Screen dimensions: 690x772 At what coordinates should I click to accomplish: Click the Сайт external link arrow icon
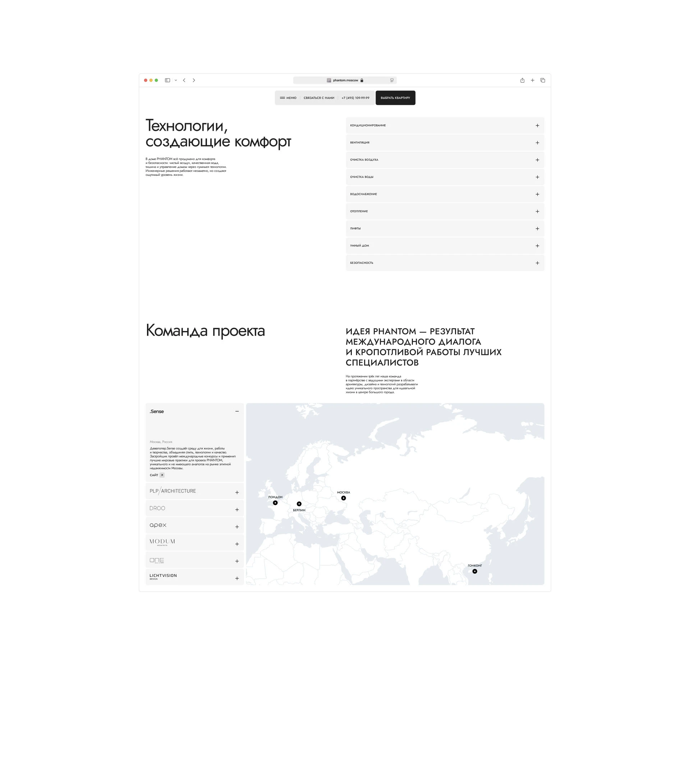coord(162,475)
